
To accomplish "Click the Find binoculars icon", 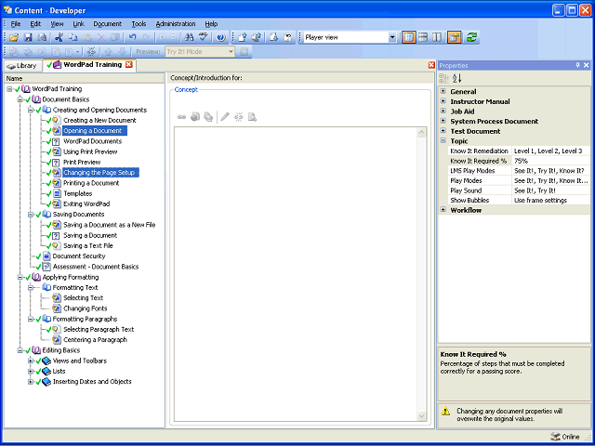I will coord(190,37).
